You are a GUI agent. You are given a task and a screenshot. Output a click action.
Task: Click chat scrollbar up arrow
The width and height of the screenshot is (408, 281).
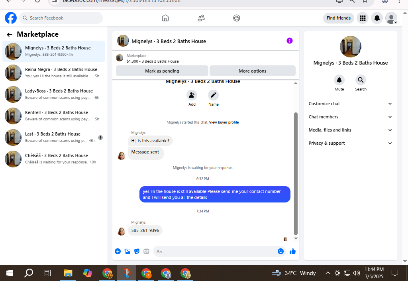point(296,83)
